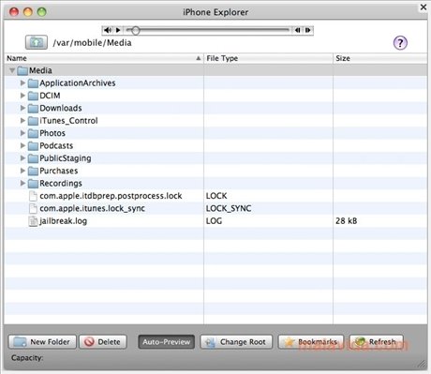The image size is (431, 374).
Task: Expand the PublicStaging folder
Action: [22, 157]
